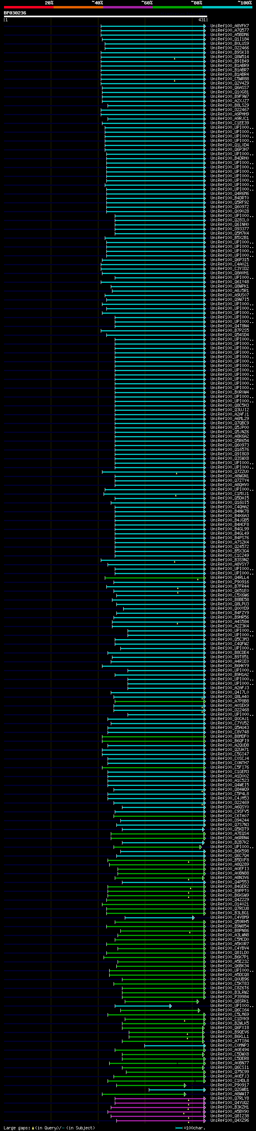
Task: Click the UniRef100_Q4RLL4 entry
Action: 230,577
